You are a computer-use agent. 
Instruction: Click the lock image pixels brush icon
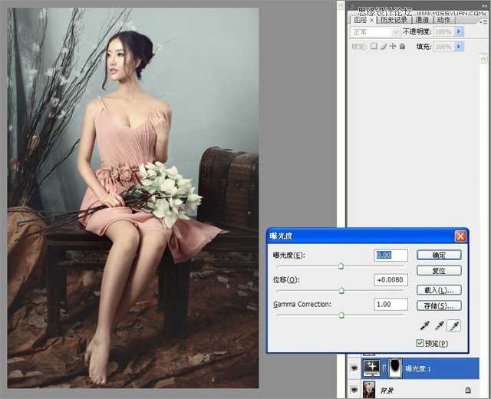383,47
